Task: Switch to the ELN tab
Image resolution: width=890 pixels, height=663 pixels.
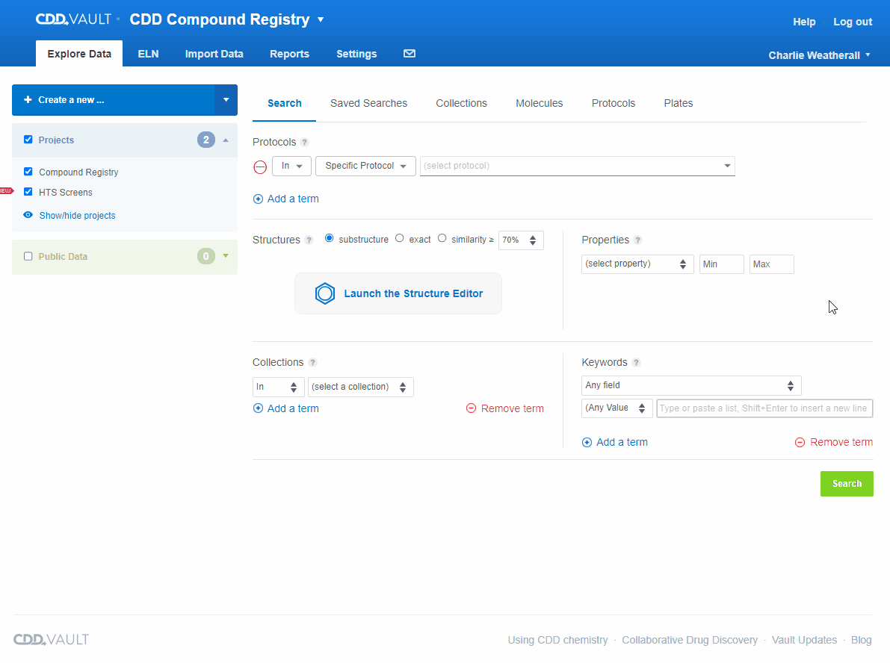Action: coord(148,54)
